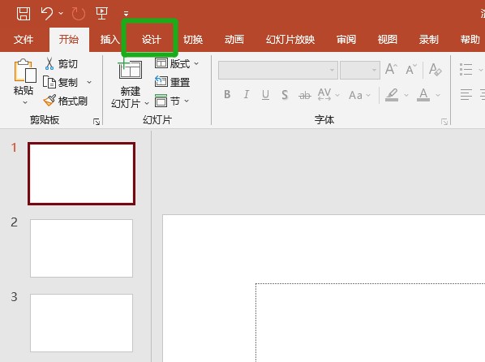Apply font color A swatch
The image size is (485, 362).
point(423,95)
